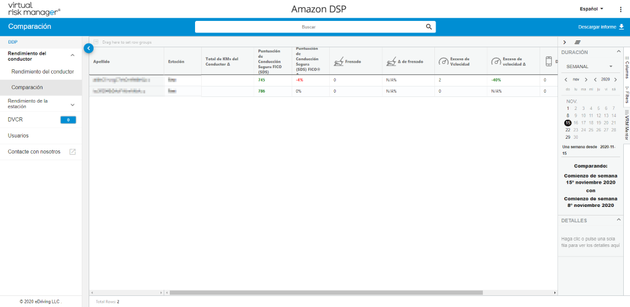Open the Filters side tab
The width and height of the screenshot is (630, 307).
click(x=627, y=94)
